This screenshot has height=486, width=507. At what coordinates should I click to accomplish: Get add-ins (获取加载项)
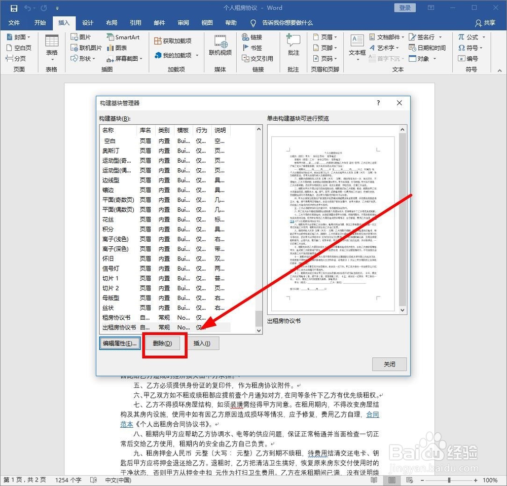coord(173,41)
